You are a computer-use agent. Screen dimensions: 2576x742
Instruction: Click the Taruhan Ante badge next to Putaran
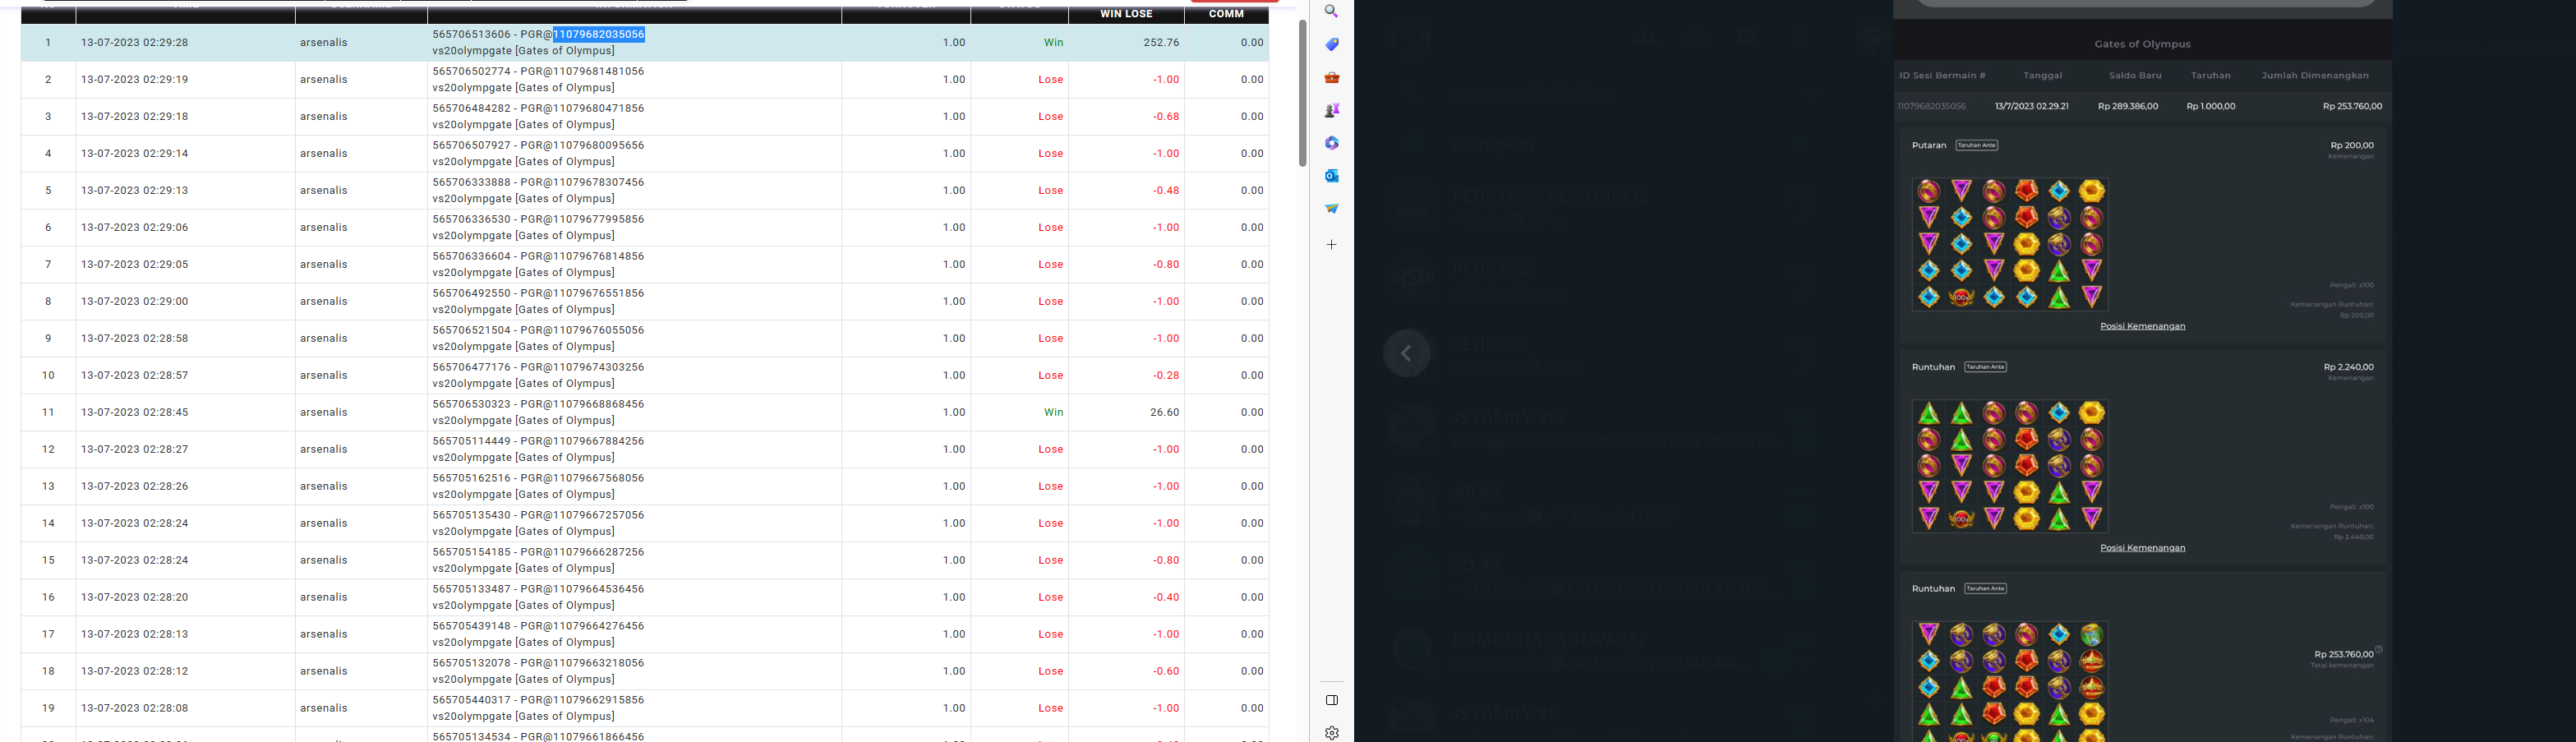[1977, 145]
